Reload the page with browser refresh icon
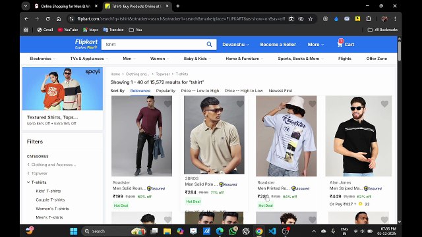Image resolution: width=422 pixels, height=237 pixels. click(x=47, y=19)
